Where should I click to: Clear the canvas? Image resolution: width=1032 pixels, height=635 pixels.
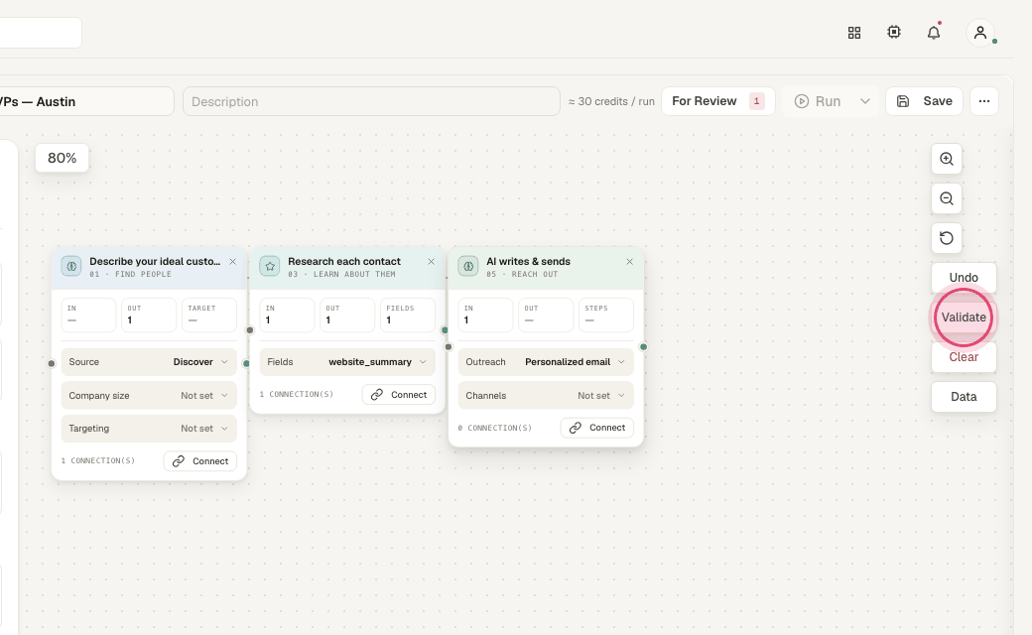(x=964, y=357)
